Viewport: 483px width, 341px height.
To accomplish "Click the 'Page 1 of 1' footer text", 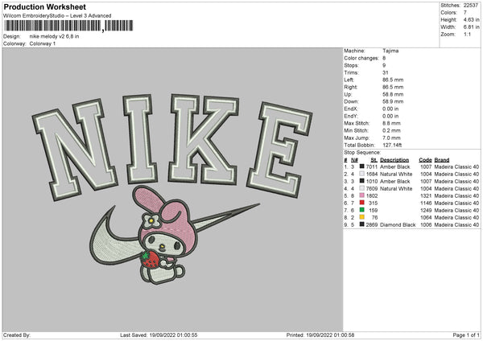I will (466, 335).
